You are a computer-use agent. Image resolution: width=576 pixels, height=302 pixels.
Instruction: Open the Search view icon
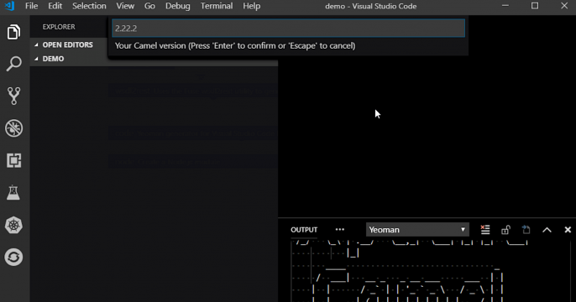tap(13, 64)
